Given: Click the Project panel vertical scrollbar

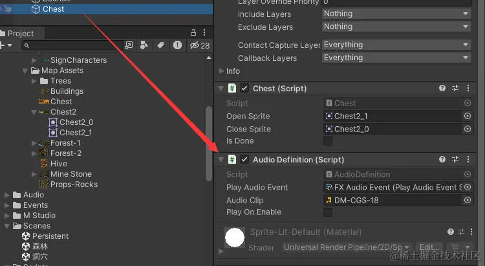Looking at the screenshot, I should coord(209,144).
